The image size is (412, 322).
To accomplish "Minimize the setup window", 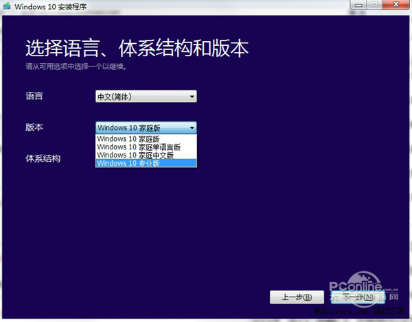I will click(x=358, y=5).
